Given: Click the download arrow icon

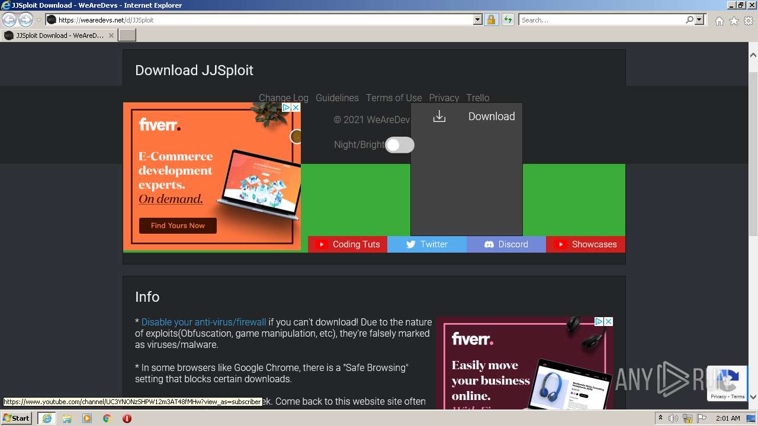Looking at the screenshot, I should tap(439, 116).
